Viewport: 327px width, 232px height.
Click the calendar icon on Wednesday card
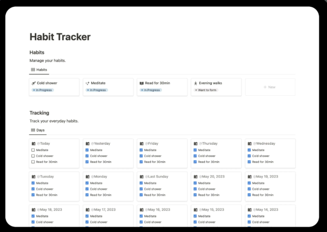point(249,144)
